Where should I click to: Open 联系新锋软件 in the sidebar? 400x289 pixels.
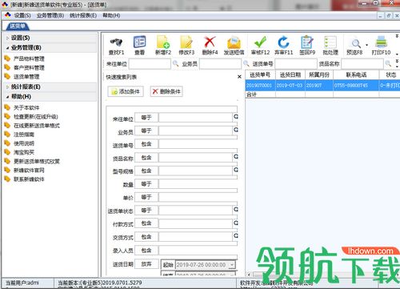coord(29,179)
